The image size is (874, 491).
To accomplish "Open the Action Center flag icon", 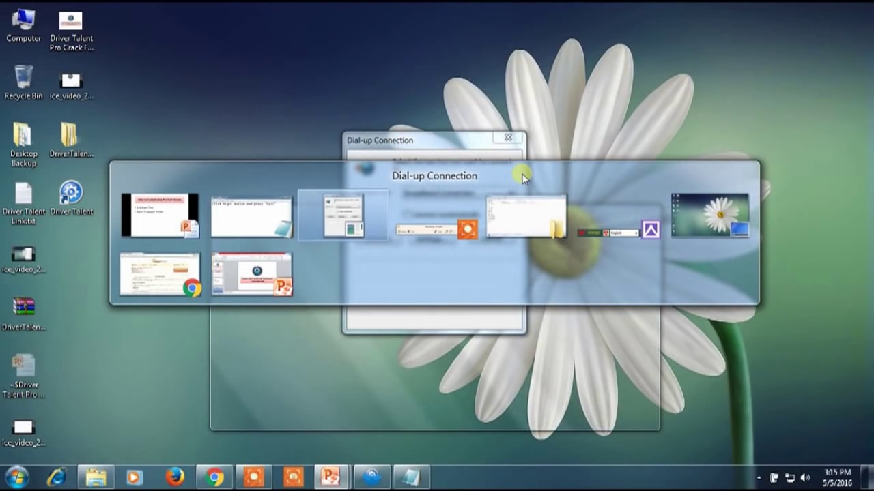I will point(774,478).
